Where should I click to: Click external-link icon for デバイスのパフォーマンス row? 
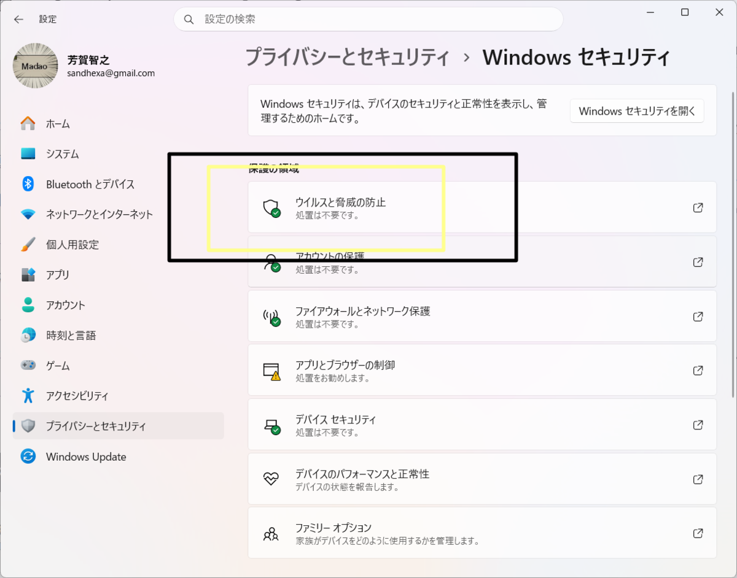click(x=698, y=479)
